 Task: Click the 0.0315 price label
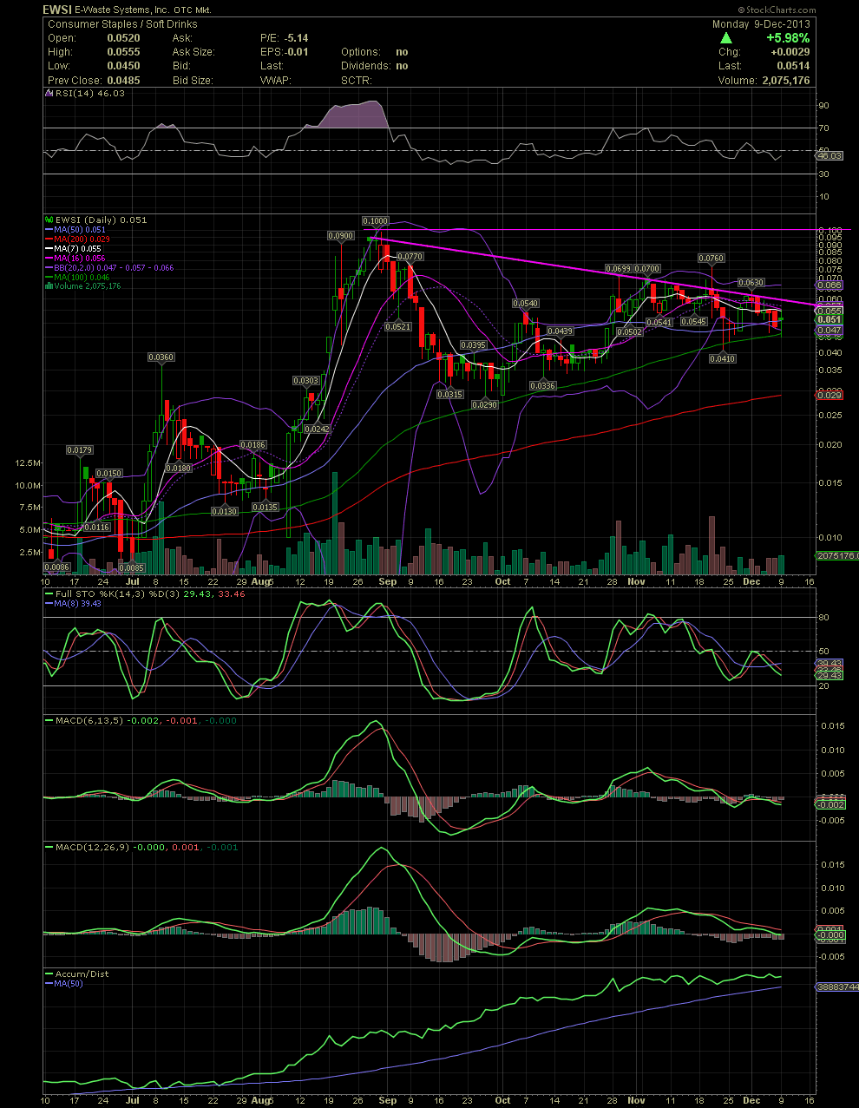pos(449,395)
